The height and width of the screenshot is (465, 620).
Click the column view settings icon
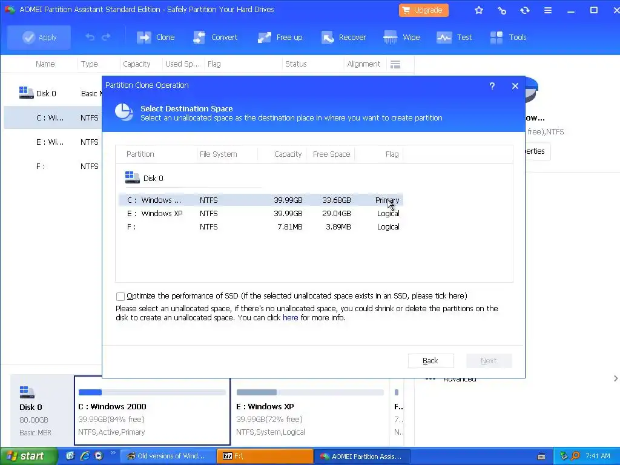coord(395,64)
